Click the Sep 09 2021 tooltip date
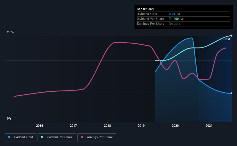 point(145,9)
